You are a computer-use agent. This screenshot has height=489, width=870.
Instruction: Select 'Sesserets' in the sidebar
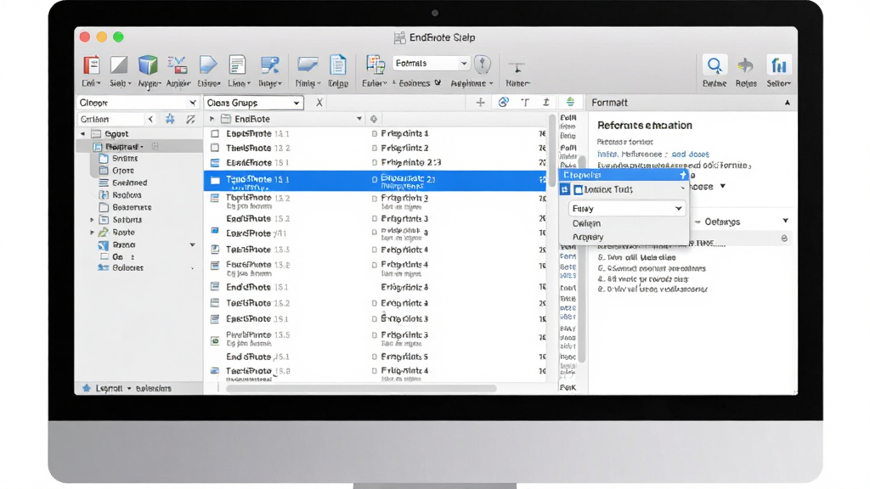[132, 207]
